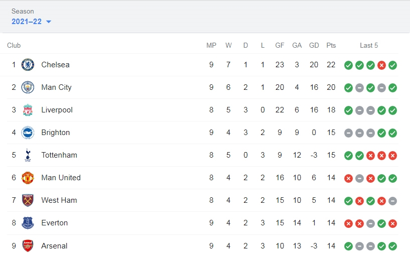Click the Chelsea club crest icon

[28, 65]
